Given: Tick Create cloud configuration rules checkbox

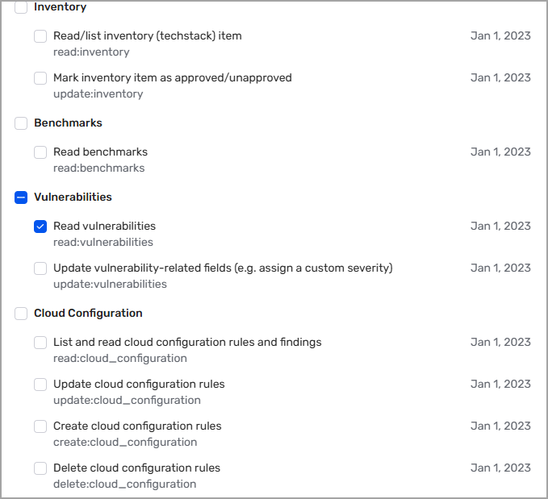Looking at the screenshot, I should pyautogui.click(x=40, y=426).
